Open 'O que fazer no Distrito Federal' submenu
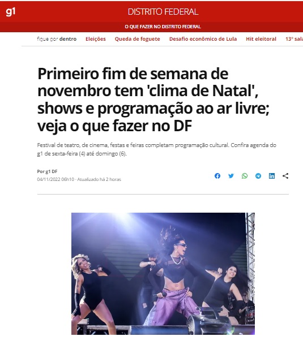 (x=163, y=27)
